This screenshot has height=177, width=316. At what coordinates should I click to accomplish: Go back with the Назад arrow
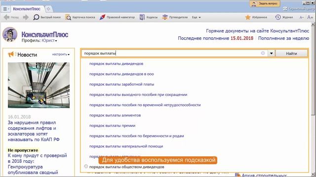[x=11, y=17]
